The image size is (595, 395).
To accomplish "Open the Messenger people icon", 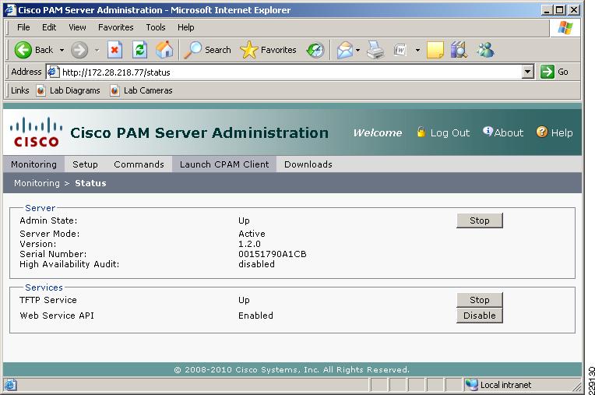I will 485,50.
